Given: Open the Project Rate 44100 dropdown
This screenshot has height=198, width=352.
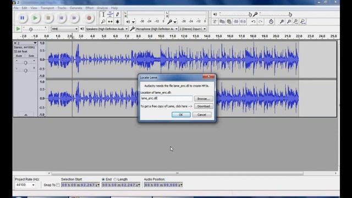Looking at the screenshot, I should [25, 185].
